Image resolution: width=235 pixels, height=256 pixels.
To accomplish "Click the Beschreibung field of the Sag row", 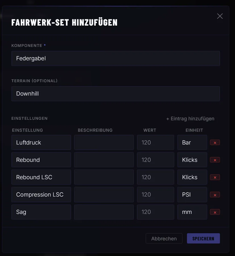I will point(104,212).
